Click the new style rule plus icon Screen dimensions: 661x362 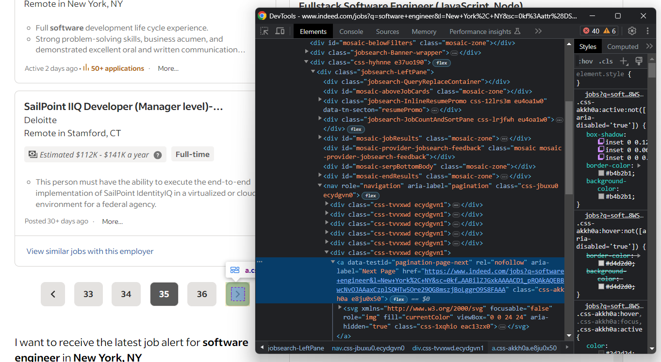click(x=624, y=61)
